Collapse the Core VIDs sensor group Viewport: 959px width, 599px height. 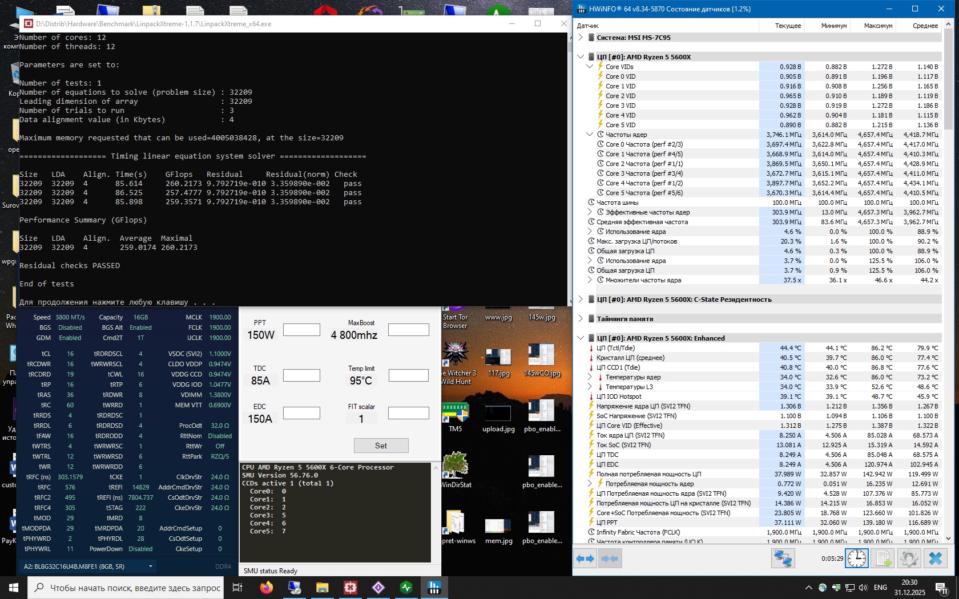click(590, 67)
